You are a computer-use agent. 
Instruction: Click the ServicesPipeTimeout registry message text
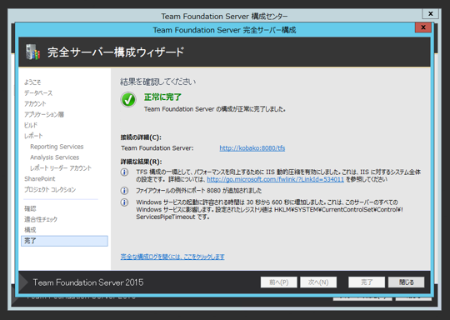[270, 209]
